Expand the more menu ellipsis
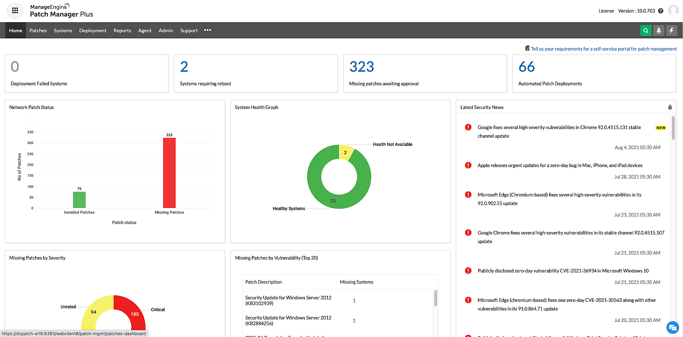This screenshot has width=683, height=337. [207, 30]
